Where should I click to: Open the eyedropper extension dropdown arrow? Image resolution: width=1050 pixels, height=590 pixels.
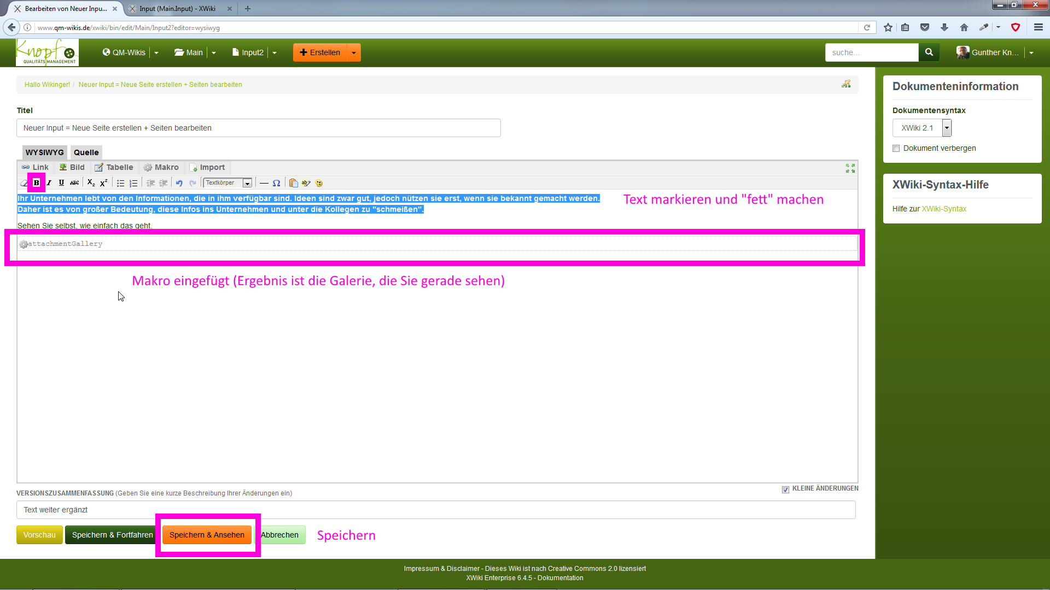tap(998, 27)
